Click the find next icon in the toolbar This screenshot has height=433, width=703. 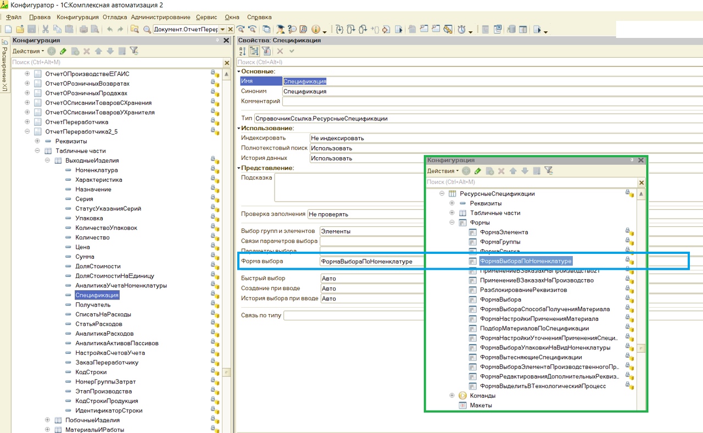[240, 29]
